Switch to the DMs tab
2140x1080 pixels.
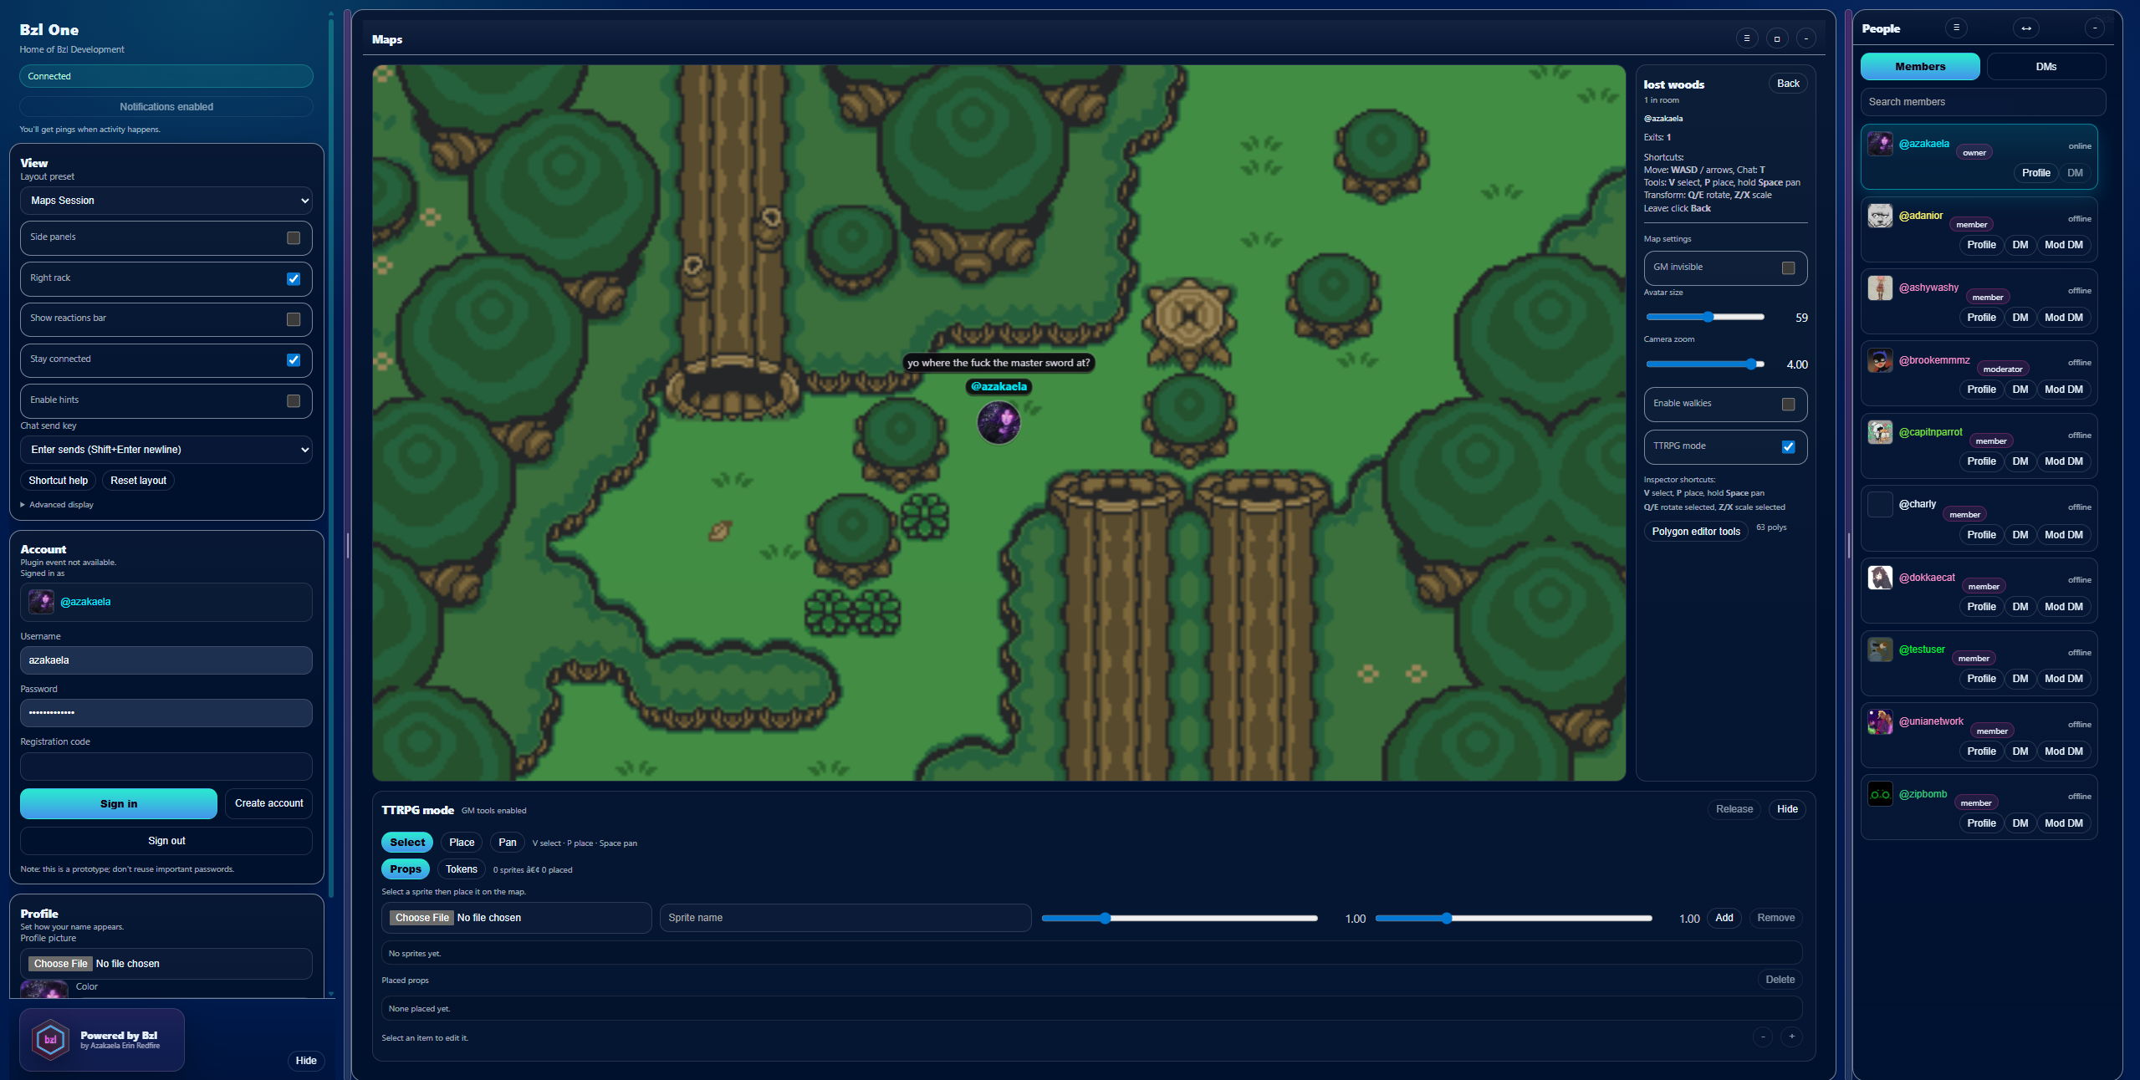pyautogui.click(x=2046, y=67)
